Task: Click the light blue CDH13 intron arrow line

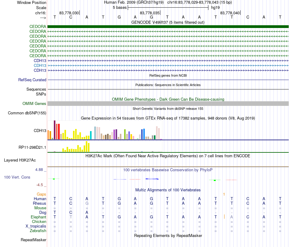Action: (168, 65)
